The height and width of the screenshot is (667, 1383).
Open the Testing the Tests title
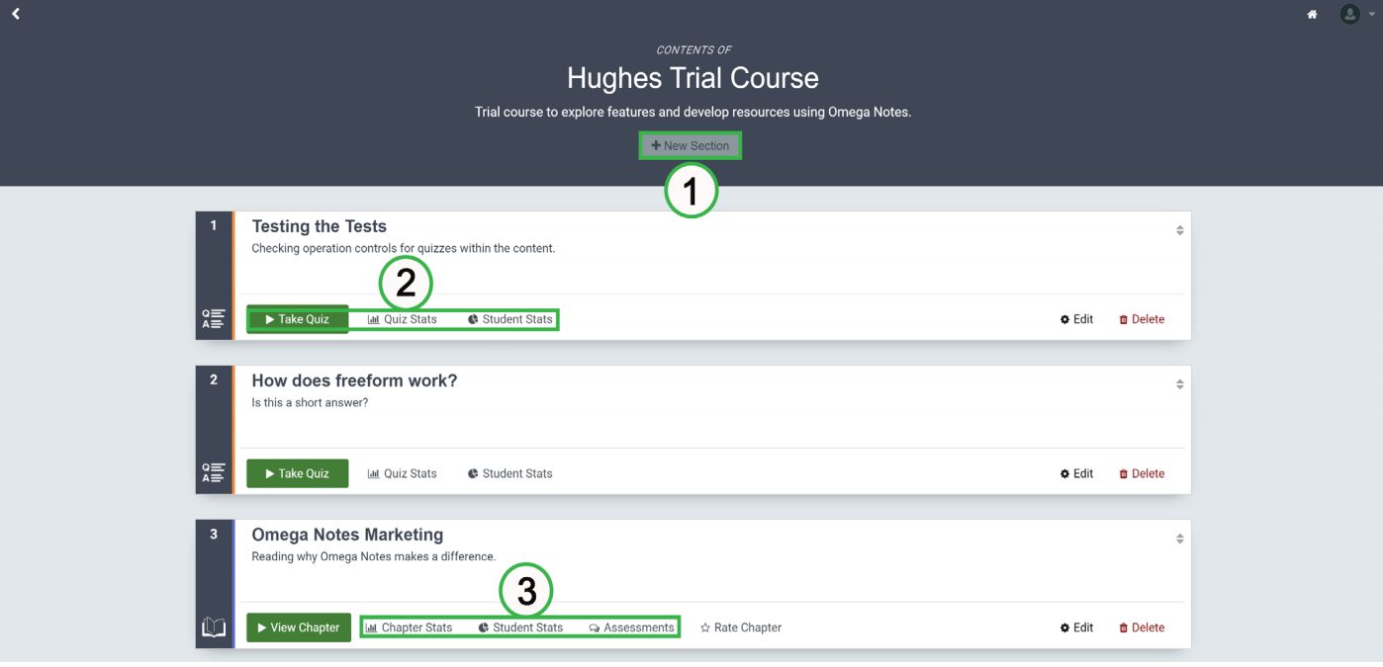coord(319,226)
